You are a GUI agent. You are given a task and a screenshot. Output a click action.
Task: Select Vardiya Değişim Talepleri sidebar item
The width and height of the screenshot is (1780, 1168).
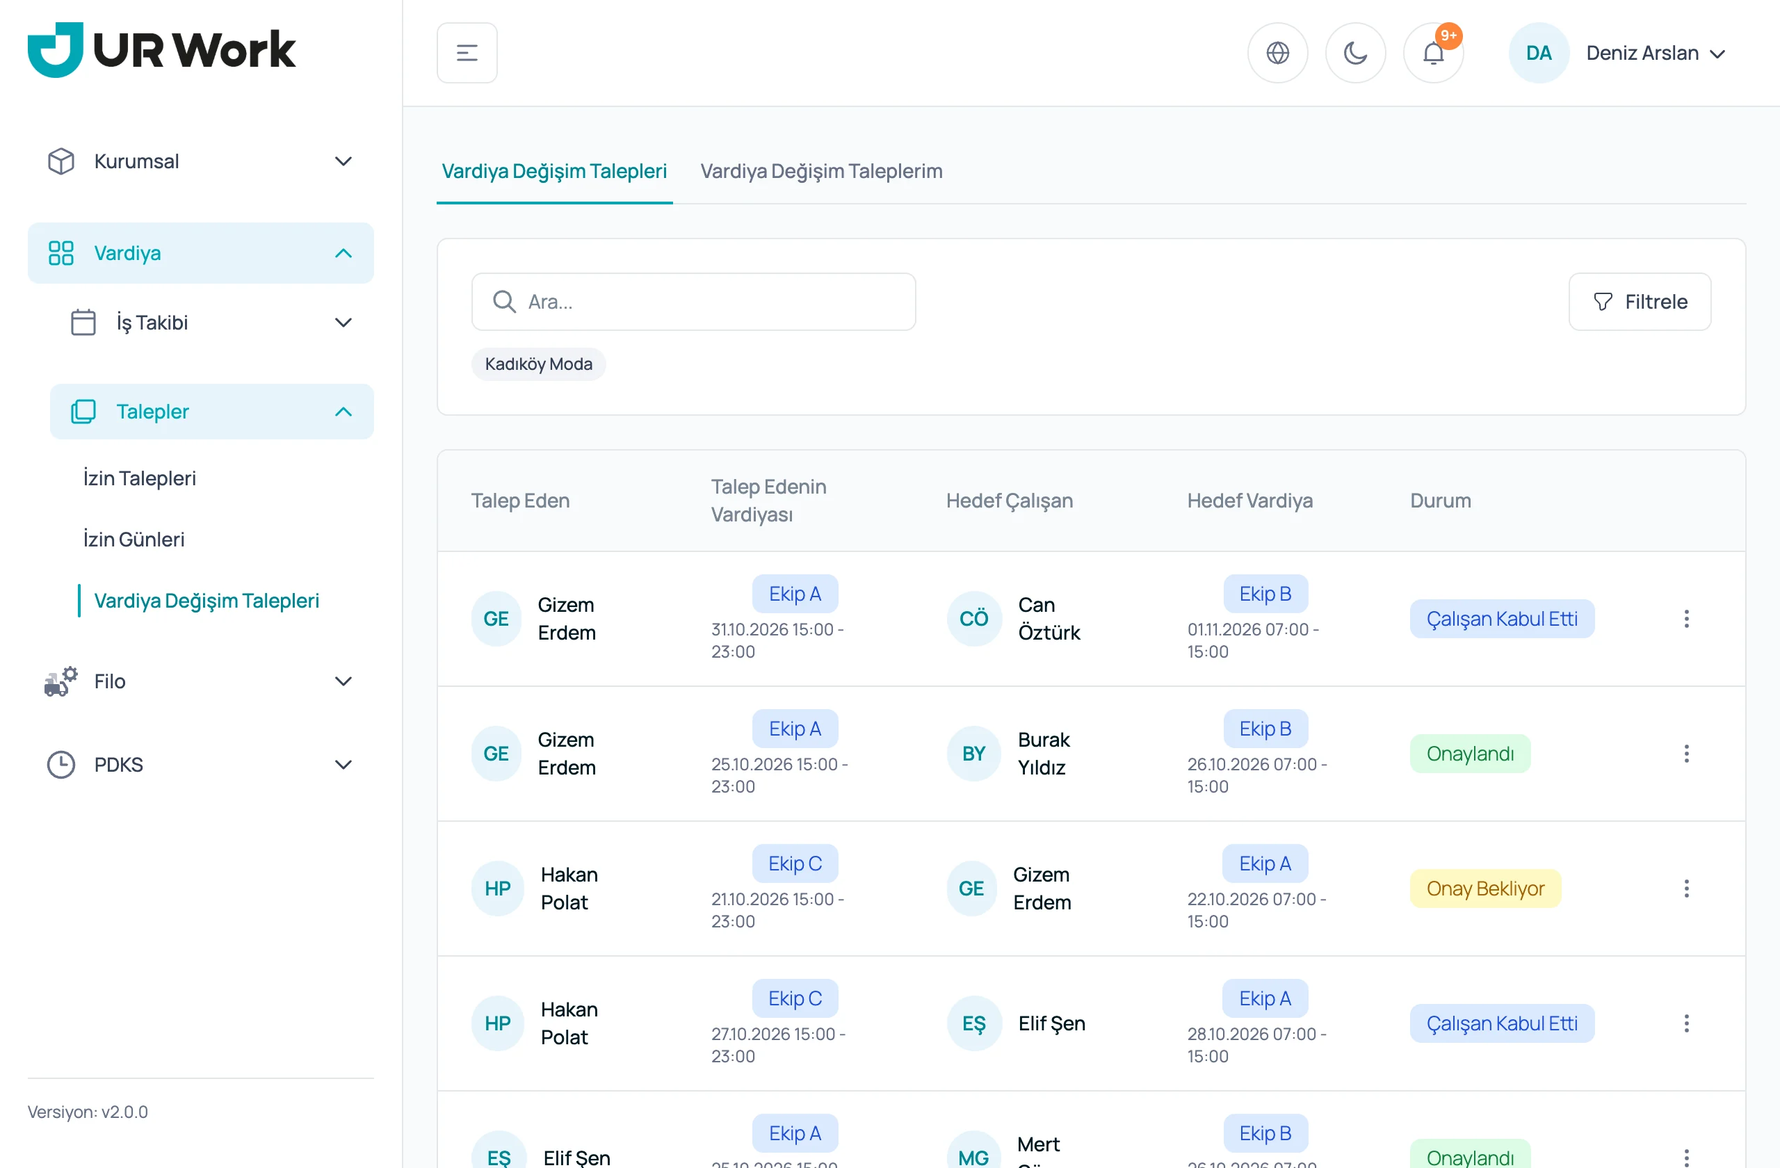click(x=207, y=601)
